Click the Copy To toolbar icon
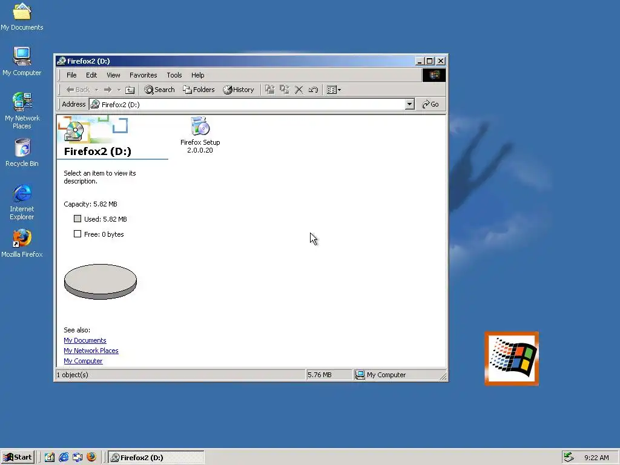Image resolution: width=620 pixels, height=465 pixels. coord(285,90)
